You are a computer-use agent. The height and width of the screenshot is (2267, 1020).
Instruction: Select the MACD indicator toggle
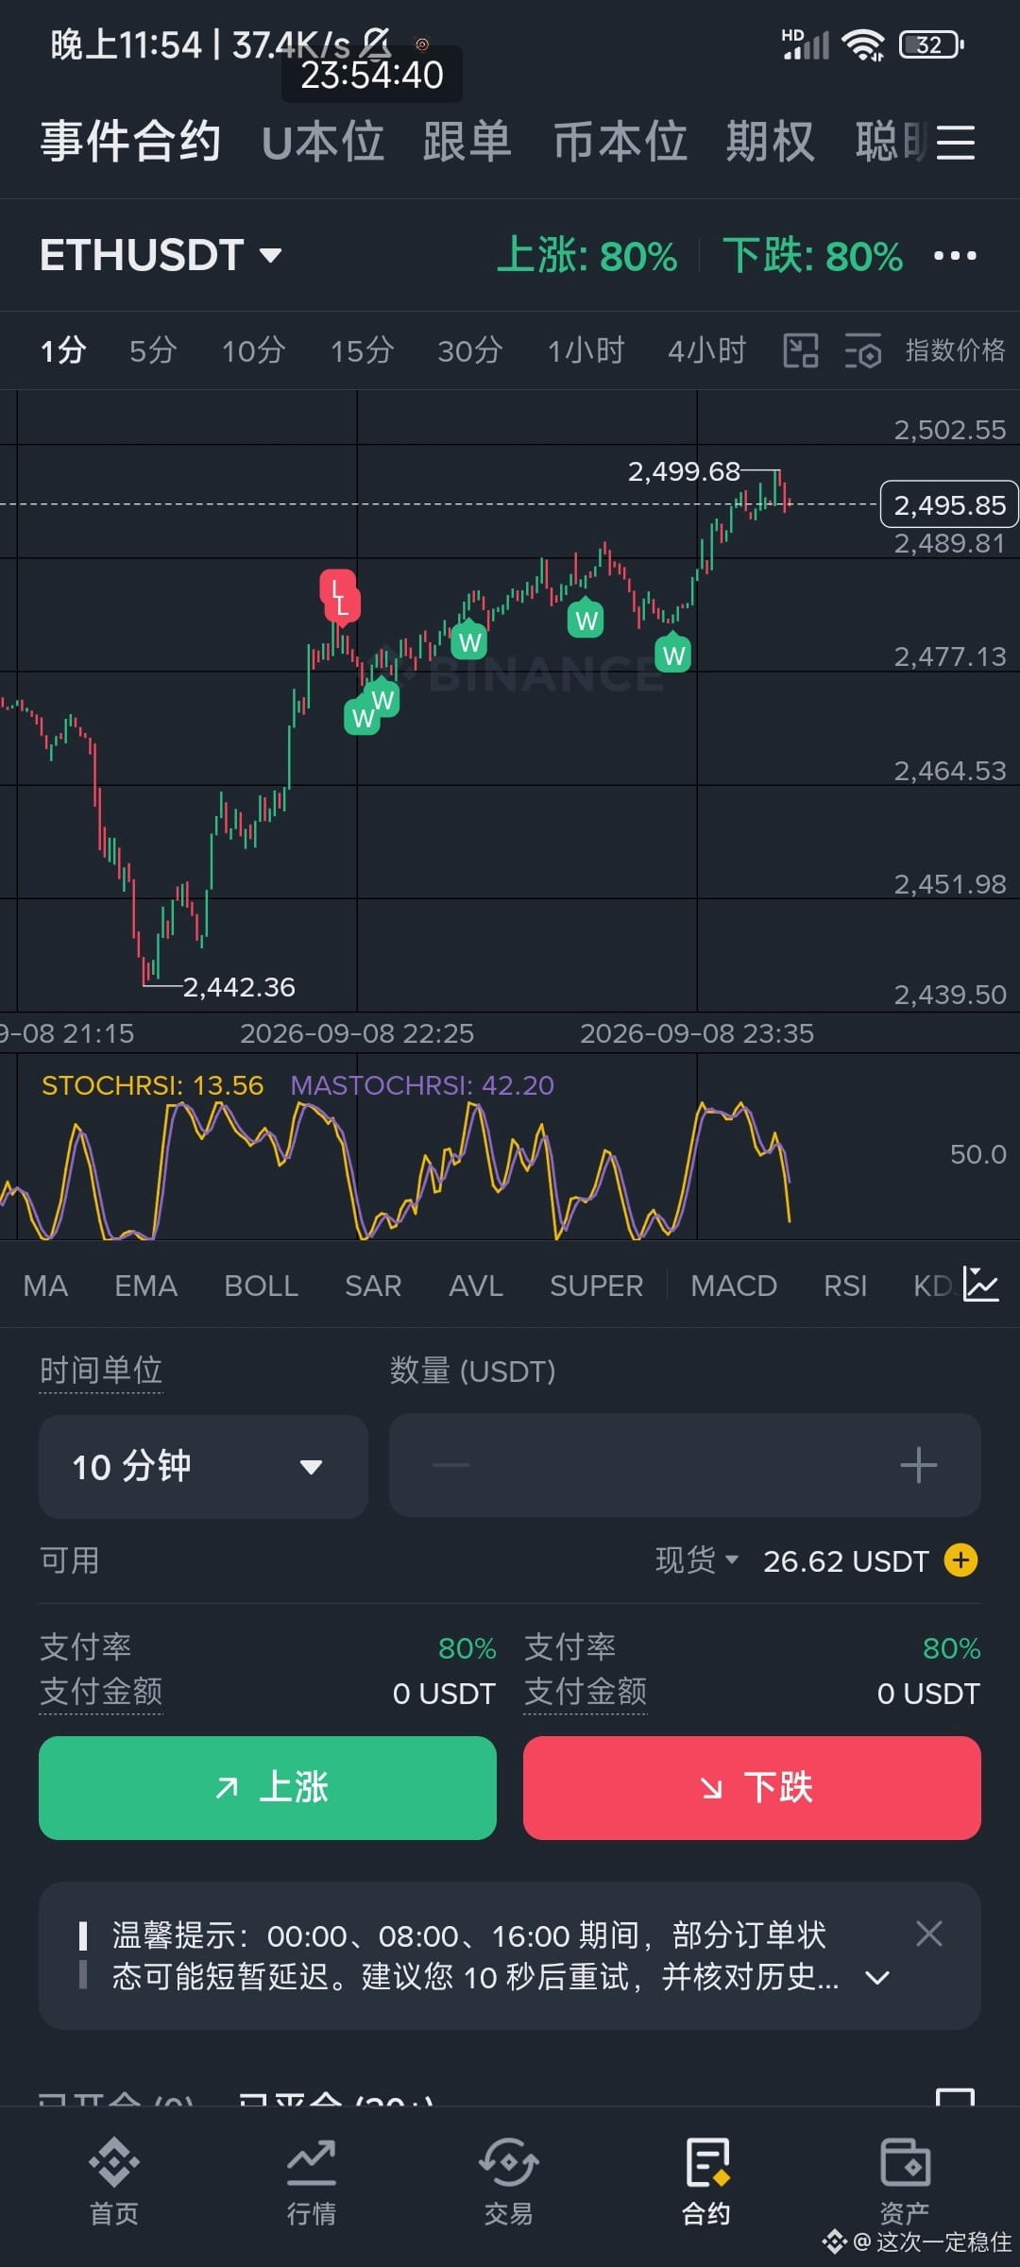coord(734,1286)
